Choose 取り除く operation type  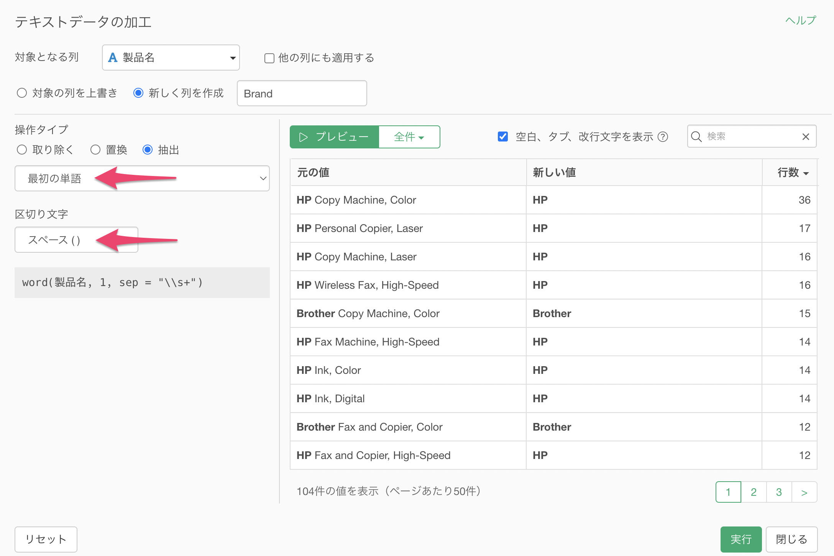pos(22,150)
